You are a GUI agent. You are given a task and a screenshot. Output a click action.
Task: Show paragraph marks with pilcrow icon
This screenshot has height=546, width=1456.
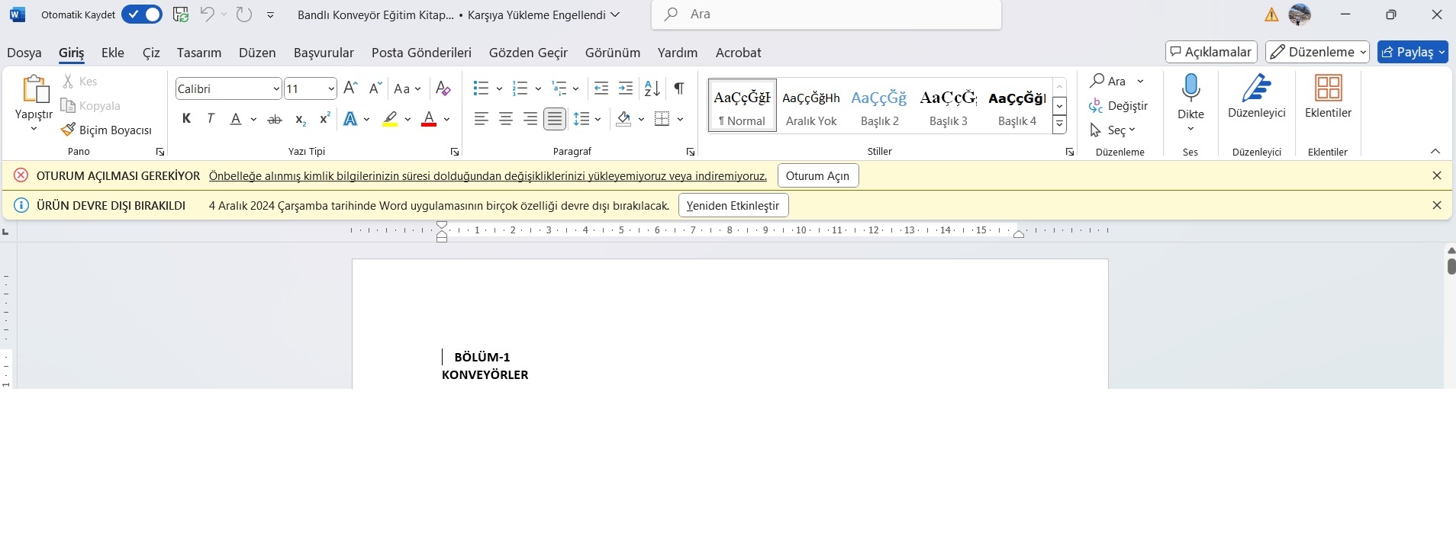click(678, 88)
